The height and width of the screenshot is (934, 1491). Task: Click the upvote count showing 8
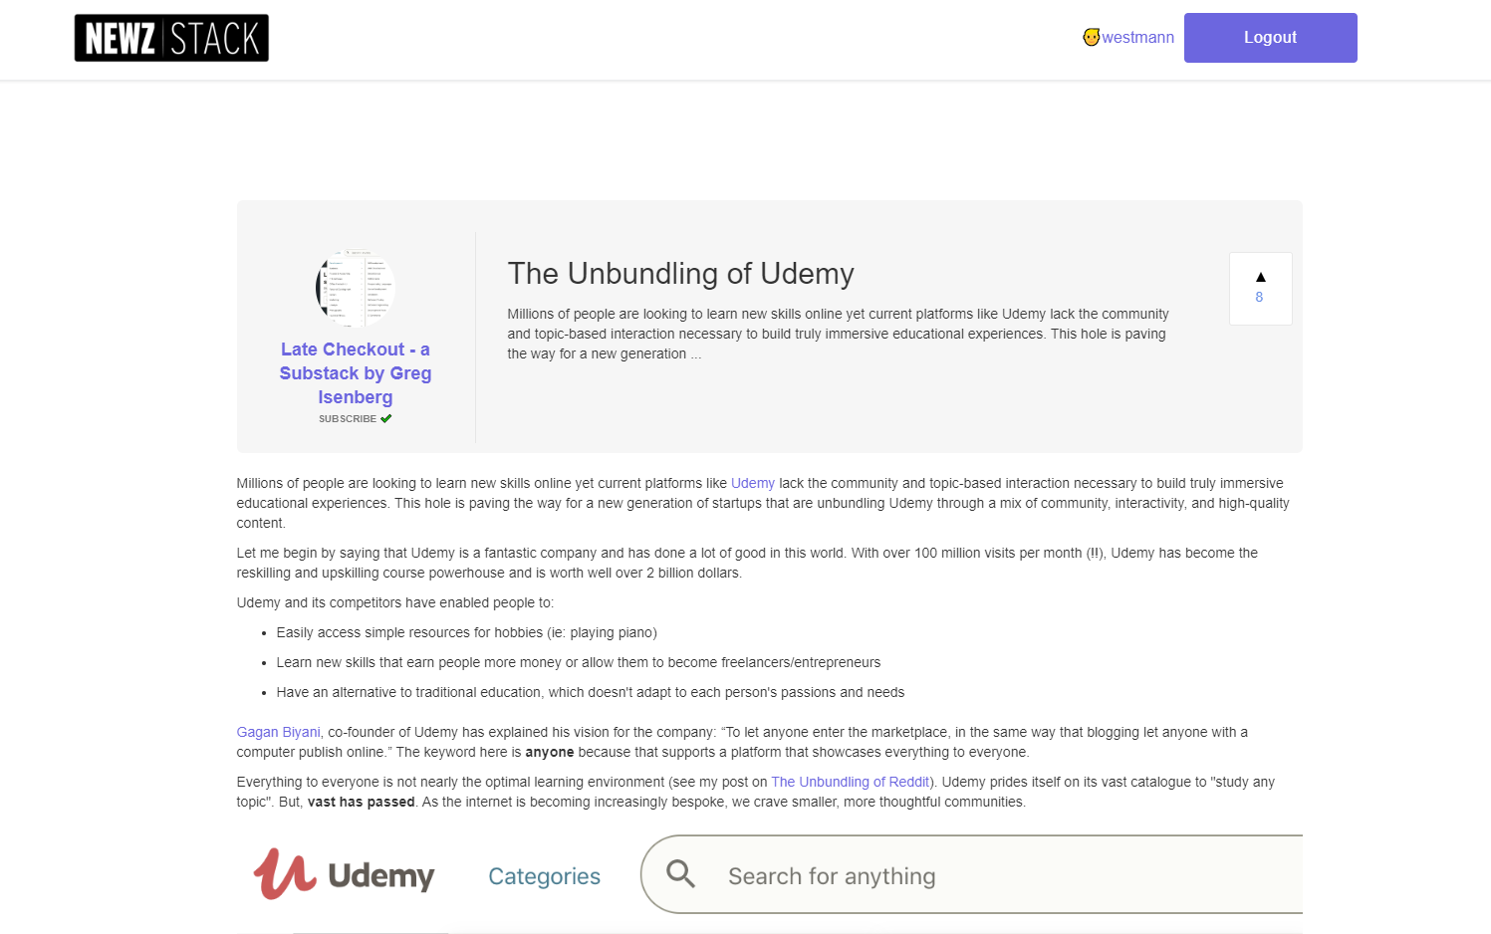pyautogui.click(x=1260, y=297)
